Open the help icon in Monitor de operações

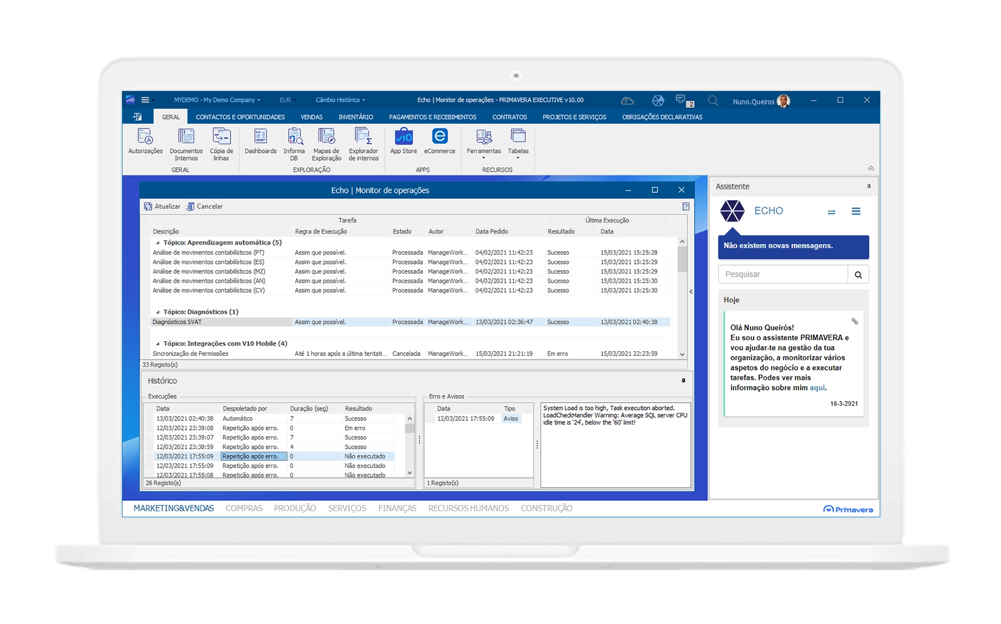point(686,207)
